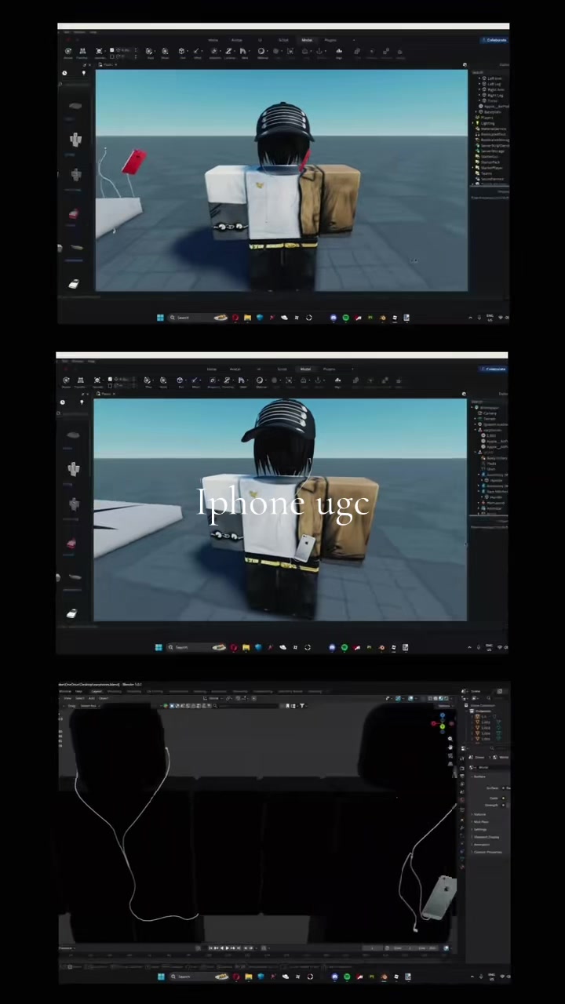Image resolution: width=565 pixels, height=1004 pixels.
Task: Click the red X axis on Blender navigation gizmo
Action: coord(434,723)
